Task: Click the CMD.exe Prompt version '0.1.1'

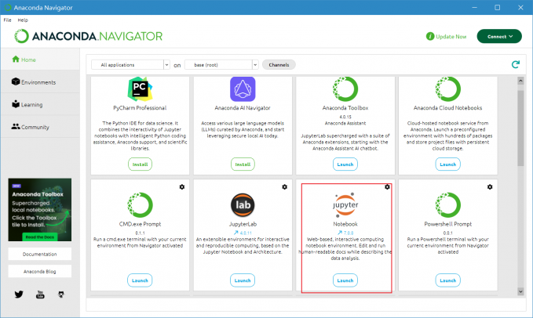Action: pos(140,233)
